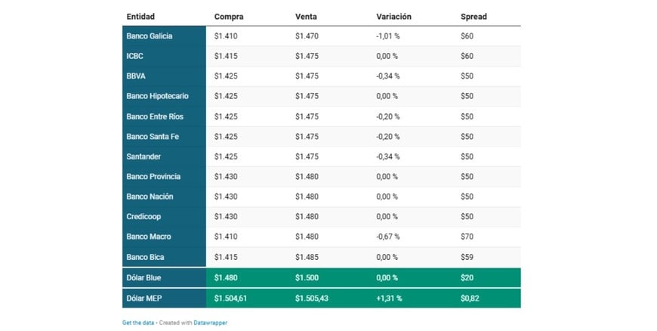
Task: Select the Credicoop row label
Action: [x=143, y=216]
